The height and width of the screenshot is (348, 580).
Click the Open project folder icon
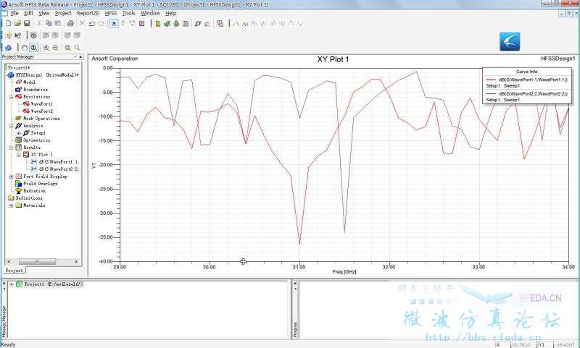tap(17, 23)
